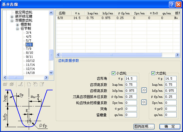Click the 大齿轮 hap/mn input field
Screen dimensions: 183x132
pyautogui.click(x=171, y=85)
